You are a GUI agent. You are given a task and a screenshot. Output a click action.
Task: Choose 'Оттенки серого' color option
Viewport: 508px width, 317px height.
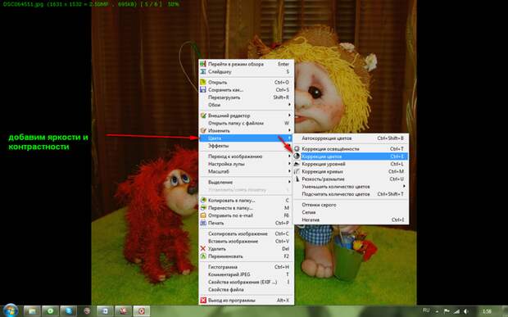coord(351,205)
